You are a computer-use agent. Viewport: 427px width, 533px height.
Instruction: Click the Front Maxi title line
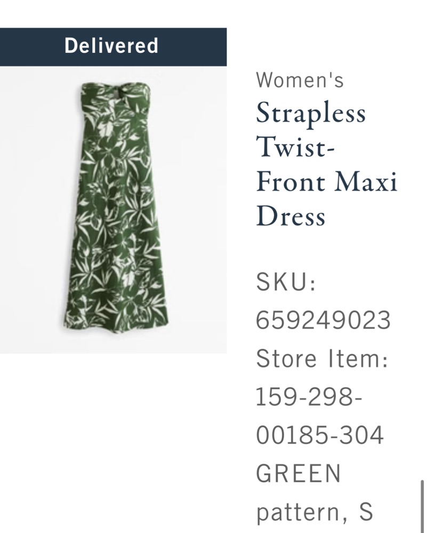[x=326, y=181]
